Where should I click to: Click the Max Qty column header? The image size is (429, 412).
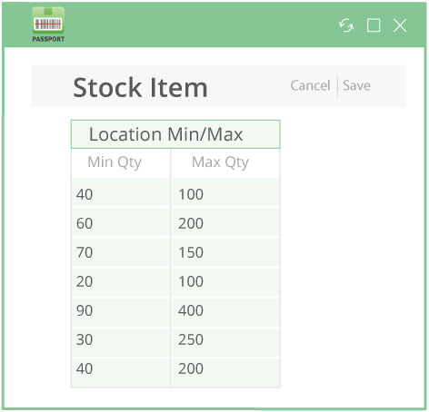[225, 162]
